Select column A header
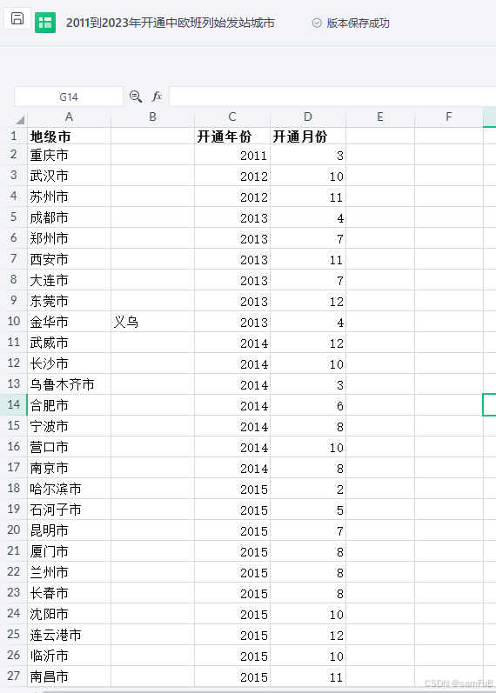The height and width of the screenshot is (693, 496). (x=69, y=117)
